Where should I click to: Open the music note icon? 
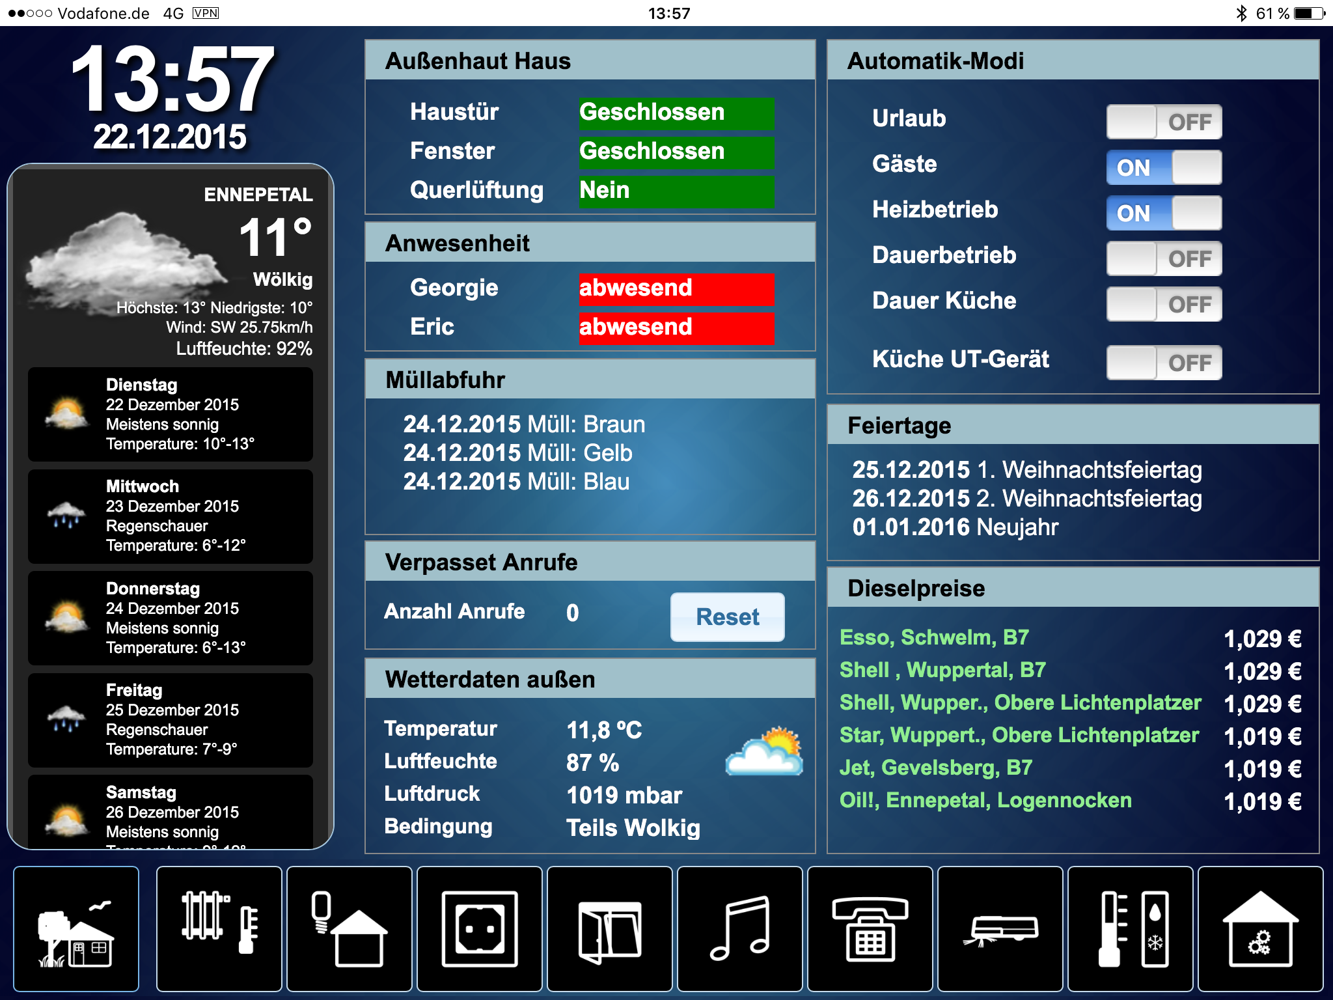pos(740,929)
